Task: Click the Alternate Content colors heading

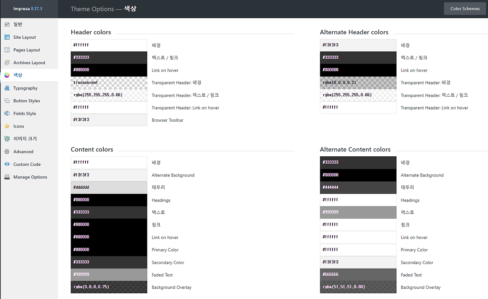Action: tap(355, 149)
